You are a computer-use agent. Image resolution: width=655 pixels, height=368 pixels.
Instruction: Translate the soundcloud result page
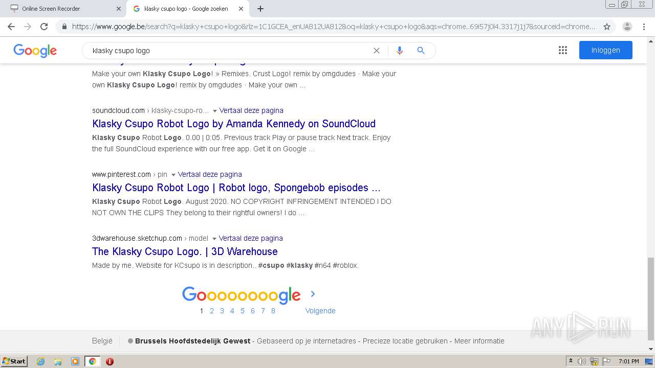tap(251, 110)
